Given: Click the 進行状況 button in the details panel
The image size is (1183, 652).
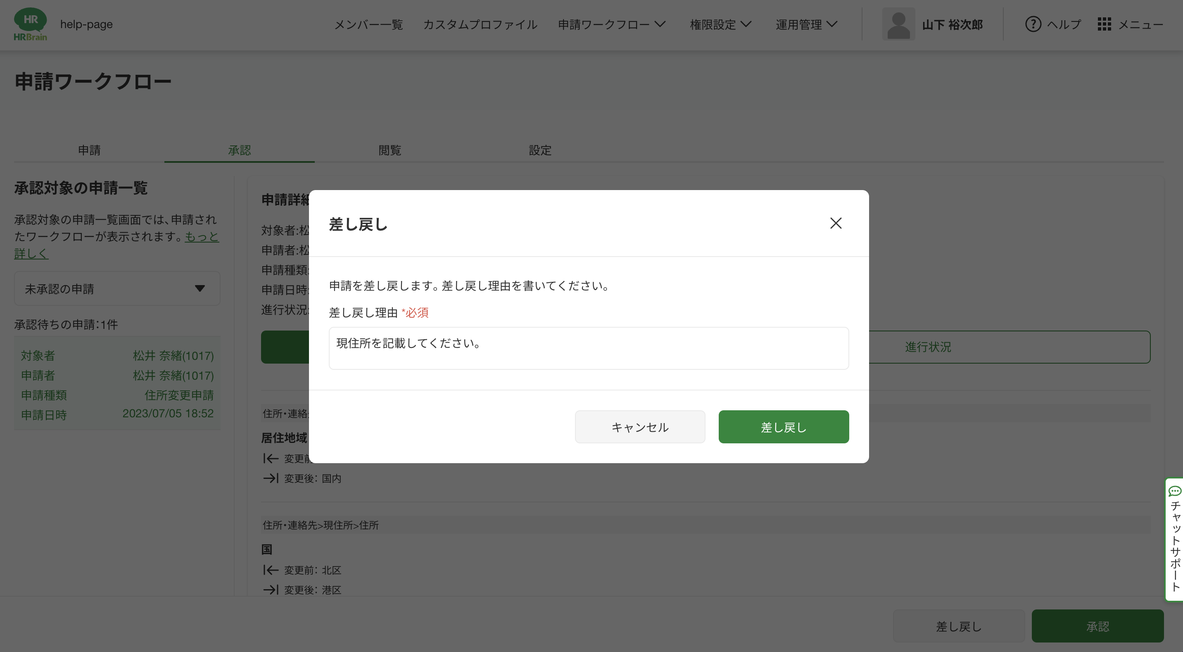Looking at the screenshot, I should click(x=928, y=347).
